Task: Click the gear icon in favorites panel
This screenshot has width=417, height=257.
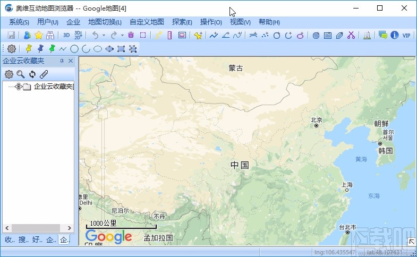Action: (x=9, y=74)
